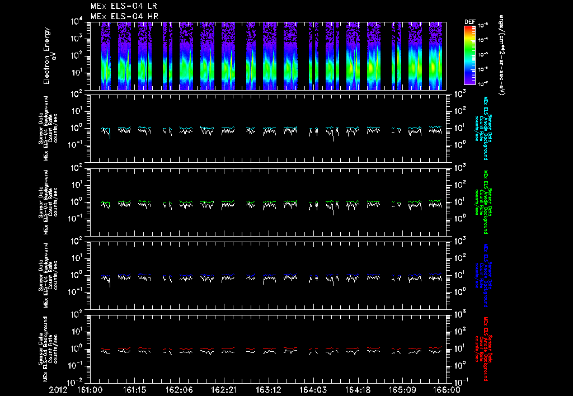Click the '162:21' time axis label
The width and height of the screenshot is (573, 396).
click(224, 390)
